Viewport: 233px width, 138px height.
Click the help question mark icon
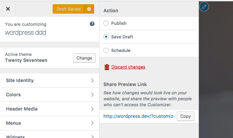click(x=92, y=24)
